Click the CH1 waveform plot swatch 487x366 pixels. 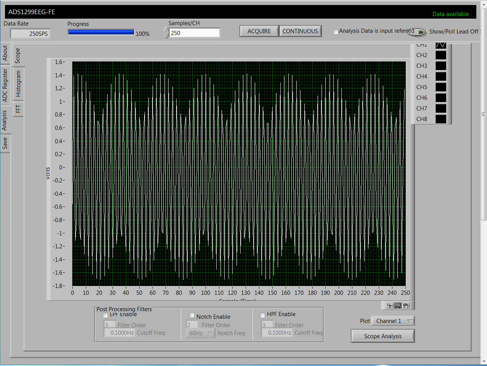(441, 45)
